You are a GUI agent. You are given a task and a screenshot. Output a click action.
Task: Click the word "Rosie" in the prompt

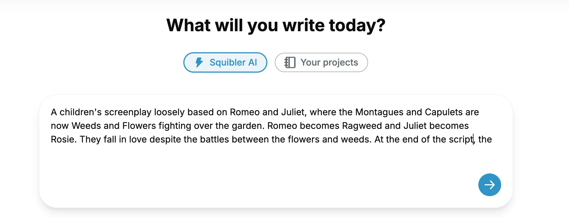tap(62, 139)
